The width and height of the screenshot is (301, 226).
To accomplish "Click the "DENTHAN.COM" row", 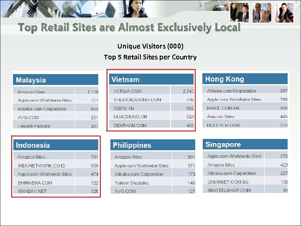I will 151,124.
